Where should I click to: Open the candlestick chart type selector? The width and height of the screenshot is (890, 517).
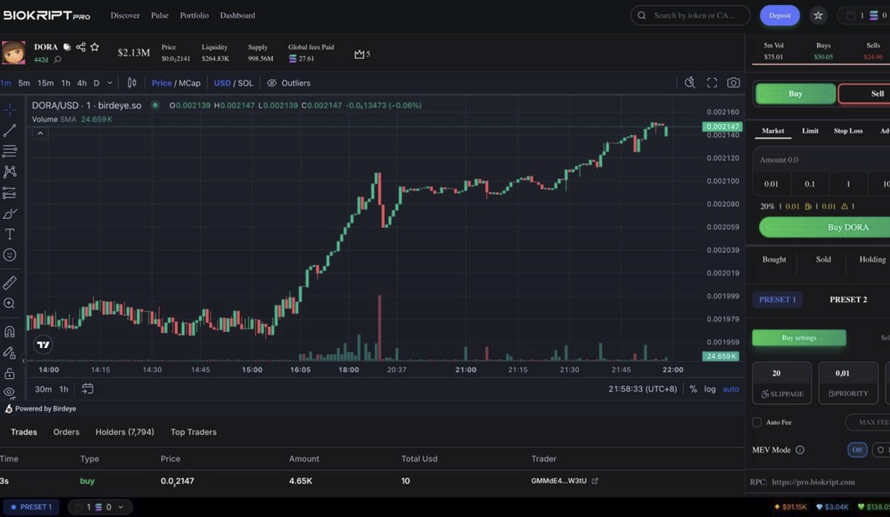132,83
